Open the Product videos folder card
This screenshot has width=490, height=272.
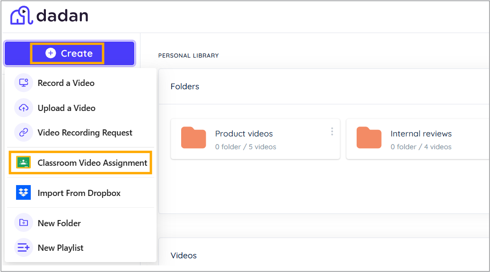pos(255,139)
